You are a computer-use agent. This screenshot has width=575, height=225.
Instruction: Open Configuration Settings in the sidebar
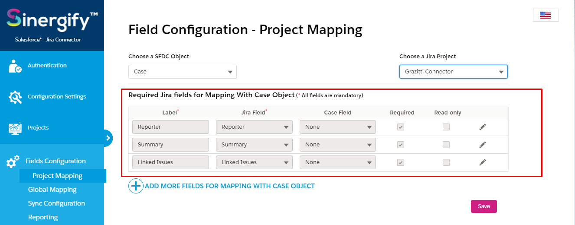tap(57, 97)
